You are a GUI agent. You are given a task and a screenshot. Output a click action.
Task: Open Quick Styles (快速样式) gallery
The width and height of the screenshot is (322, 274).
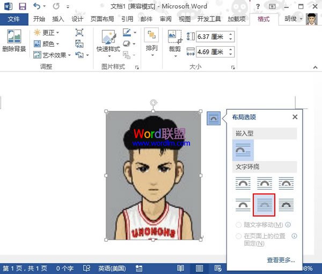pyautogui.click(x=109, y=42)
